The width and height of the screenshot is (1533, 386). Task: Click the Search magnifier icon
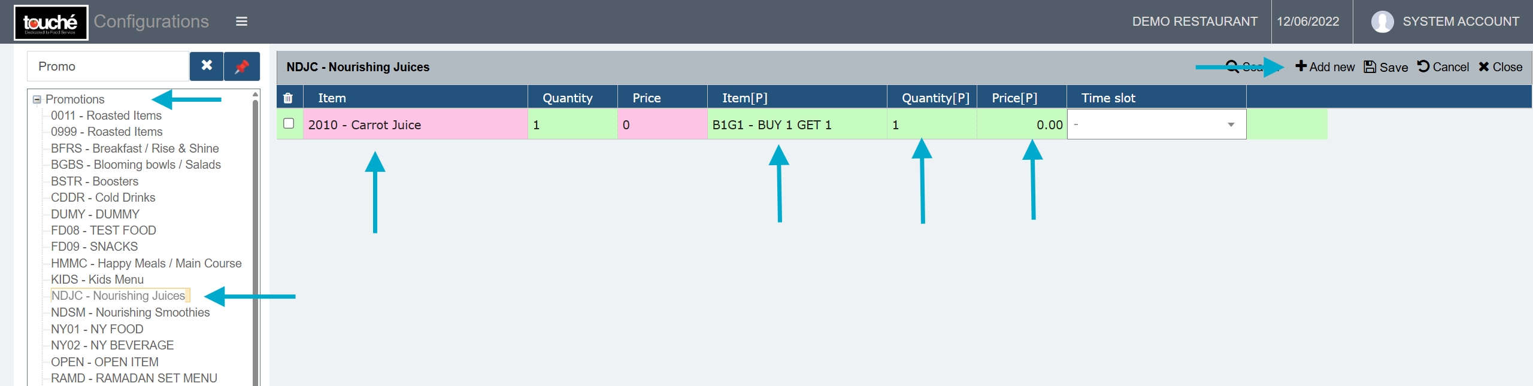[1232, 66]
